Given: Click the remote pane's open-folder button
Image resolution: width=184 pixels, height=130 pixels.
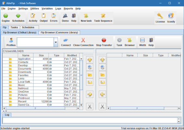Looking at the screenshot, I should pos(102,82).
